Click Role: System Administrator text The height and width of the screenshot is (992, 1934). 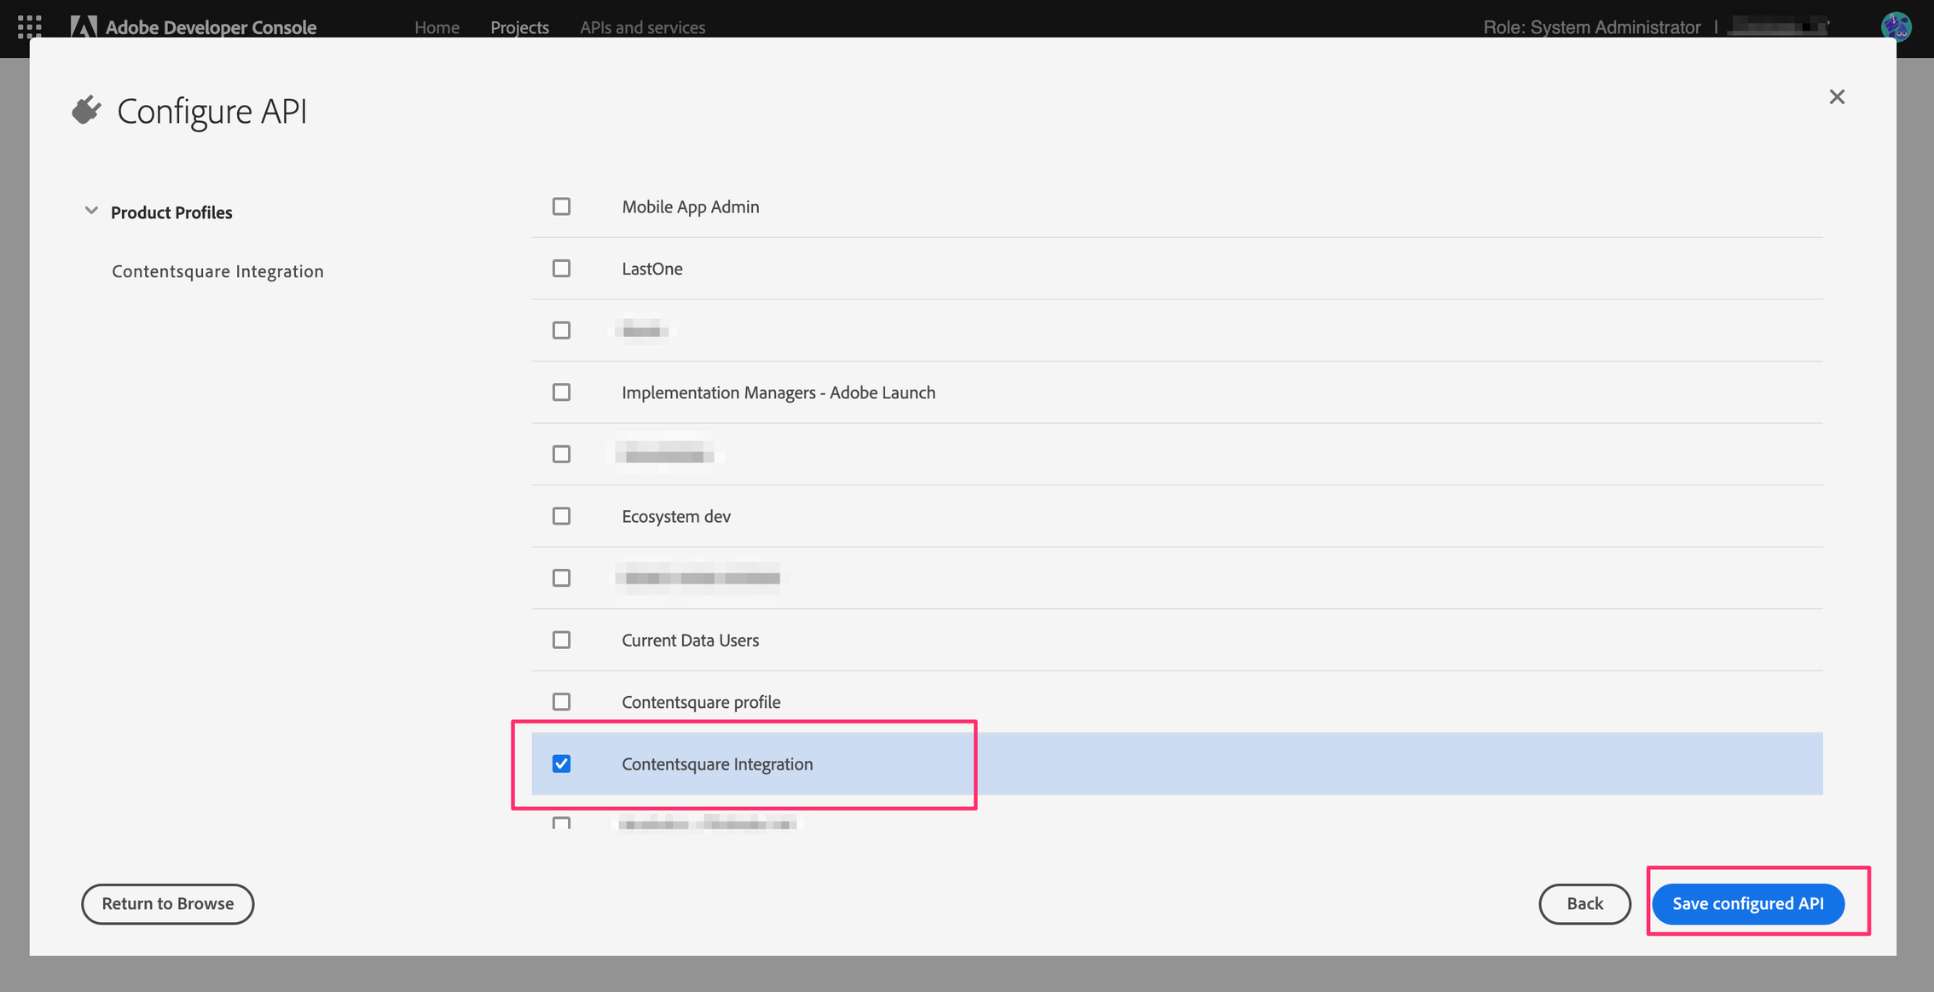(x=1591, y=27)
